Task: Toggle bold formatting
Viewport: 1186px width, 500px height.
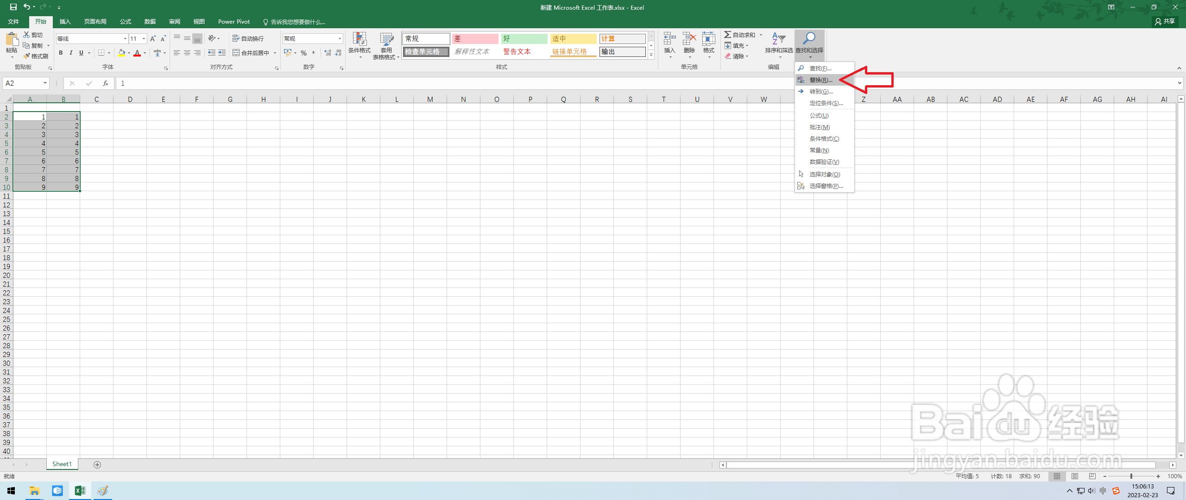Action: [61, 53]
